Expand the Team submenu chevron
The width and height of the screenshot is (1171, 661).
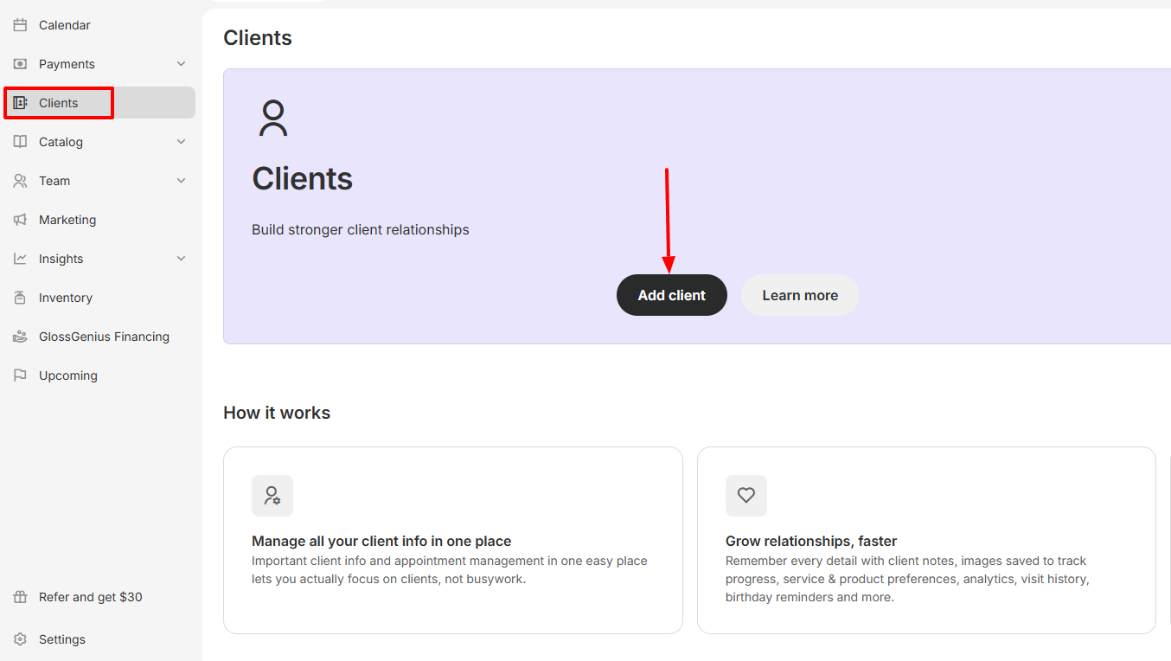(181, 181)
